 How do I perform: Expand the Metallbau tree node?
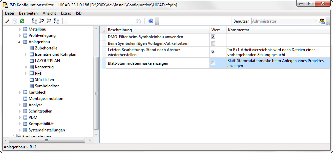click(20, 29)
